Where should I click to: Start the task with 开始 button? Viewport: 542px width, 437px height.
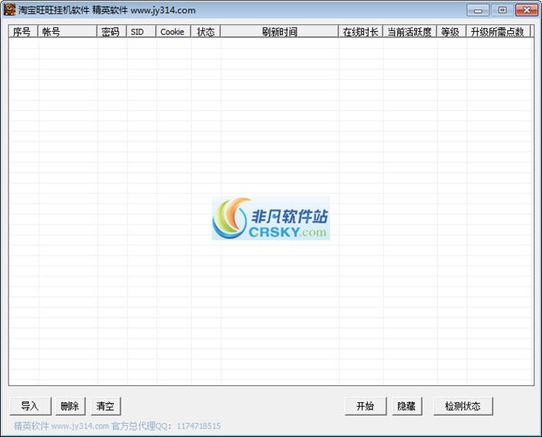pyautogui.click(x=365, y=406)
